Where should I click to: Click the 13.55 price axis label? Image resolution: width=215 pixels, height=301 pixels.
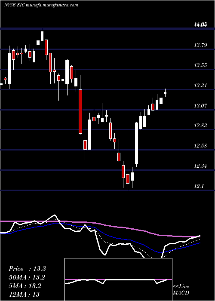pos(200,65)
